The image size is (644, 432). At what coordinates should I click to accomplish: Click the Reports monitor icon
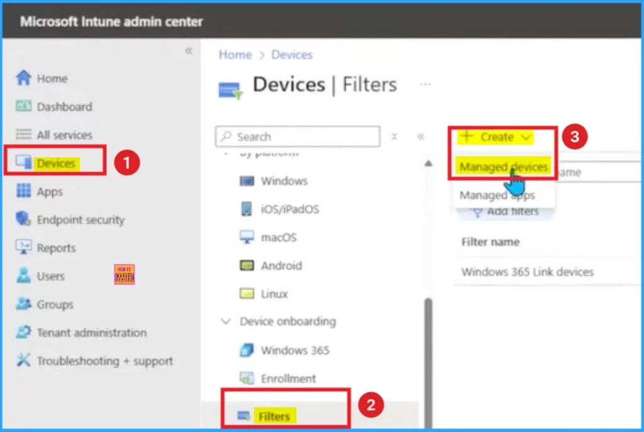coord(23,247)
